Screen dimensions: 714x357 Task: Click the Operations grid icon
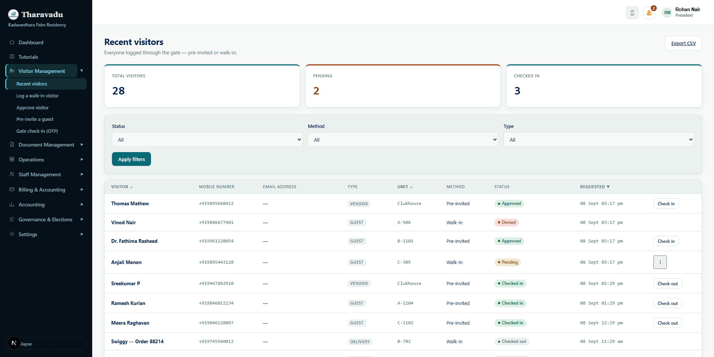click(12, 160)
